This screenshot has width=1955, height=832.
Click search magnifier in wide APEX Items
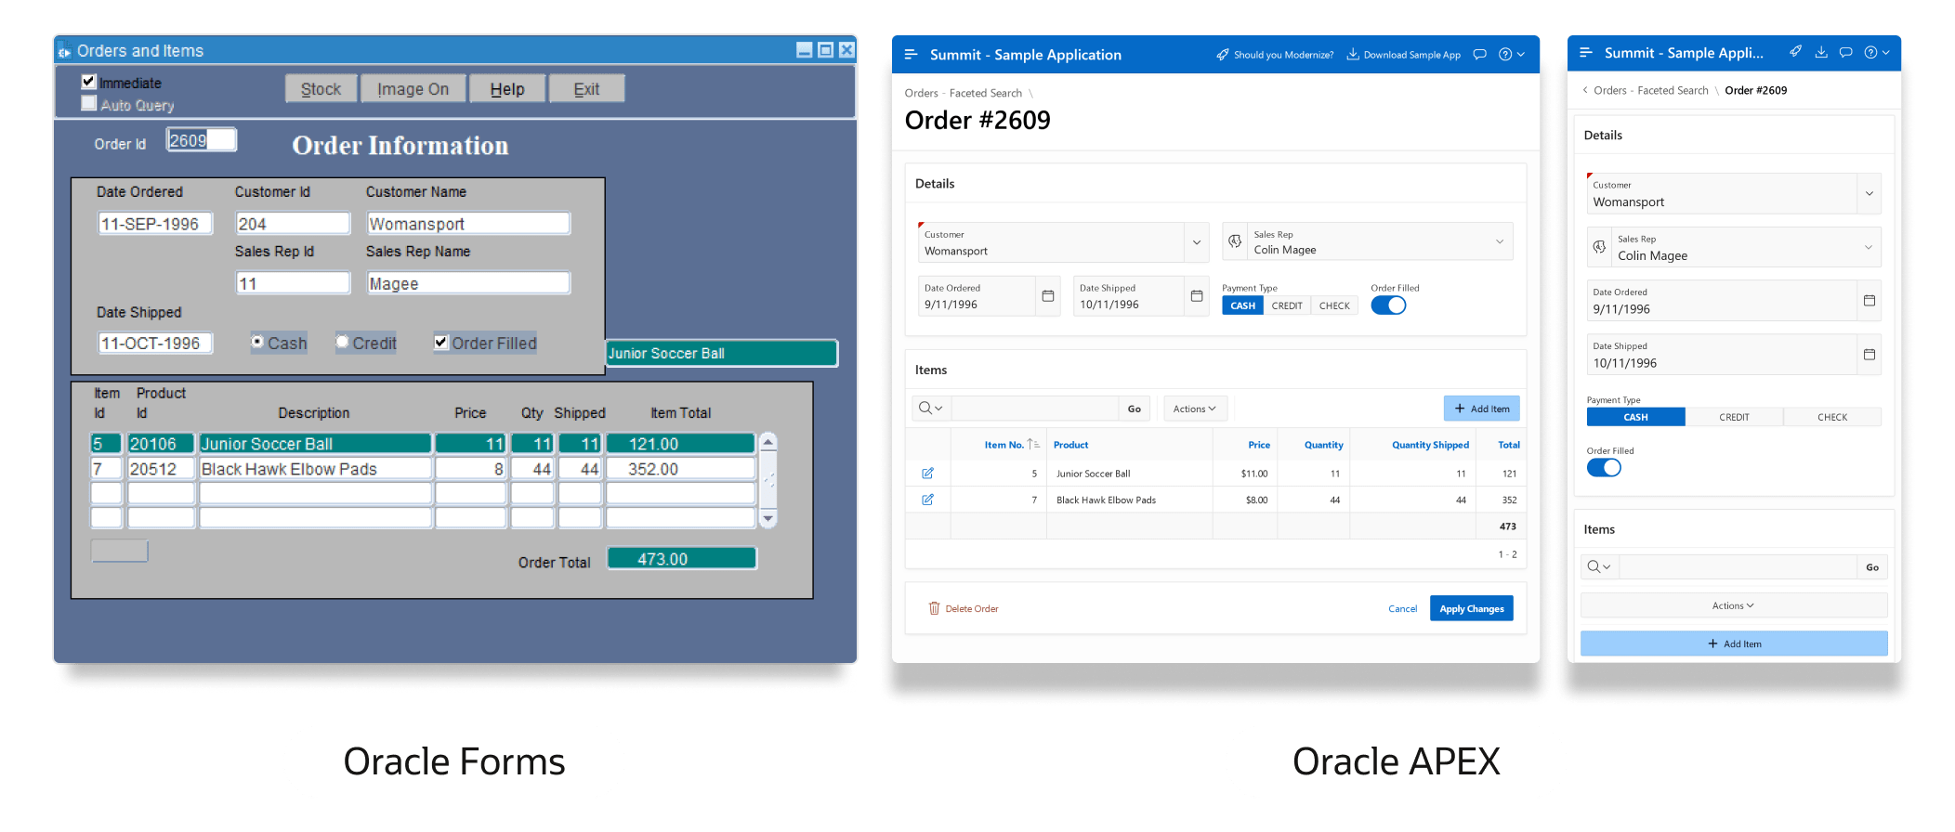[931, 409]
